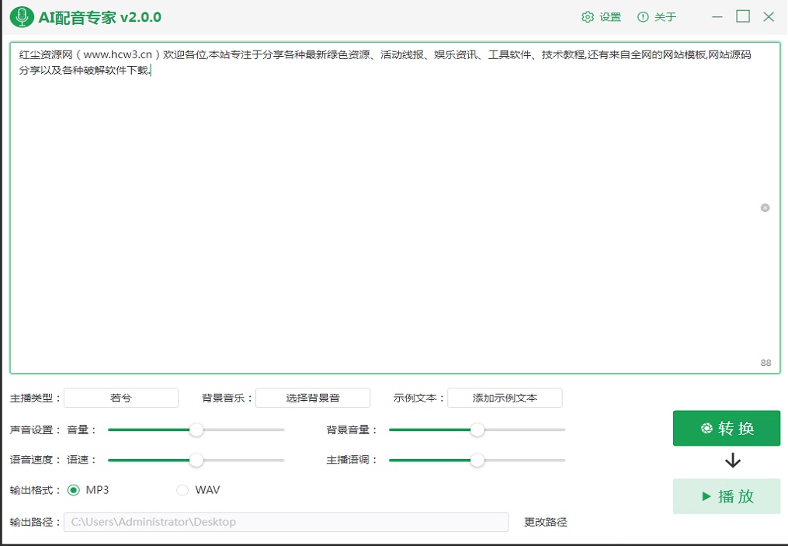The image size is (788, 546).
Task: Maximize the AI配音专家 window
Action: pos(743,16)
